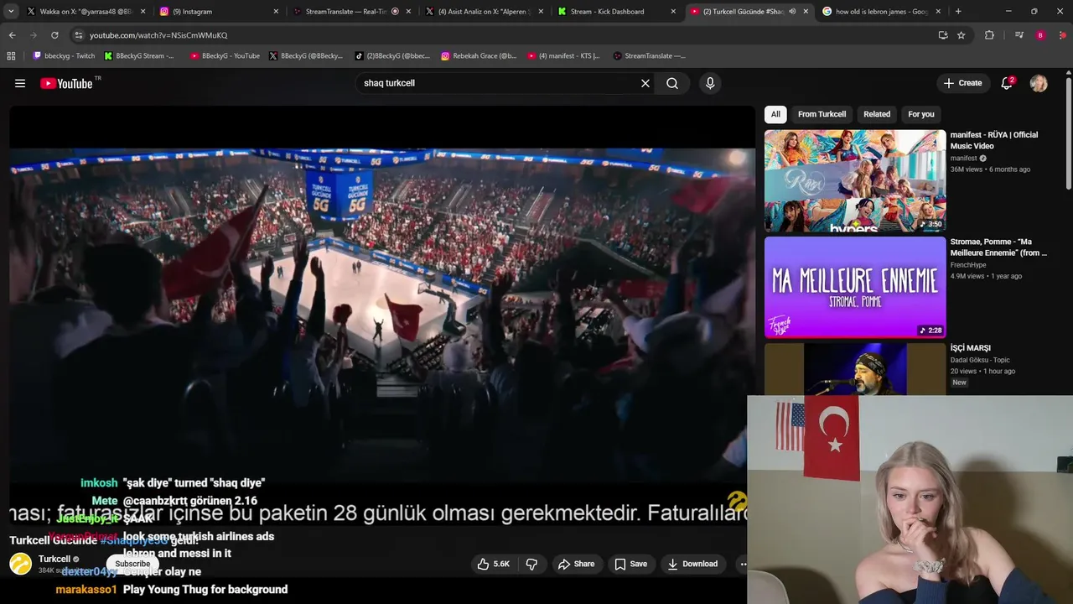The width and height of the screenshot is (1073, 604).
Task: Open the 'BBeckyG - YouTube' bookmark
Action: point(225,56)
